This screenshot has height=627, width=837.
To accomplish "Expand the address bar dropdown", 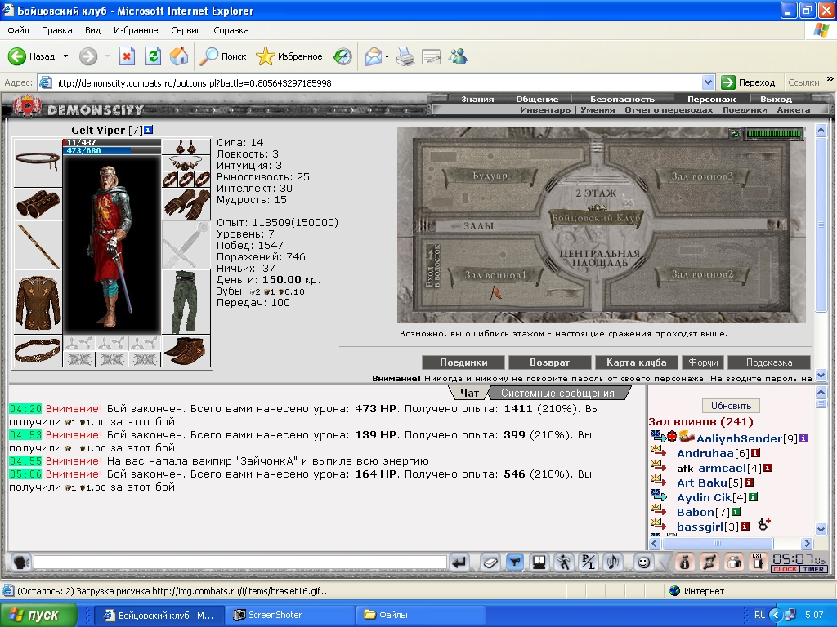I will pos(708,82).
